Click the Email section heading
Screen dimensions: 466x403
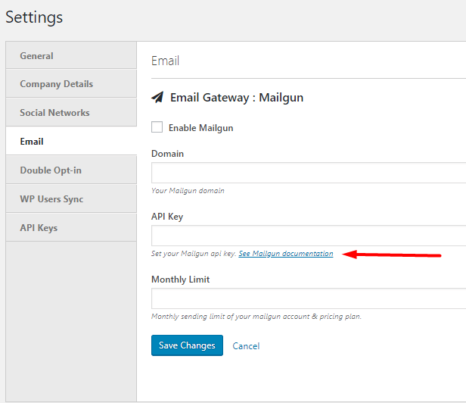(165, 61)
